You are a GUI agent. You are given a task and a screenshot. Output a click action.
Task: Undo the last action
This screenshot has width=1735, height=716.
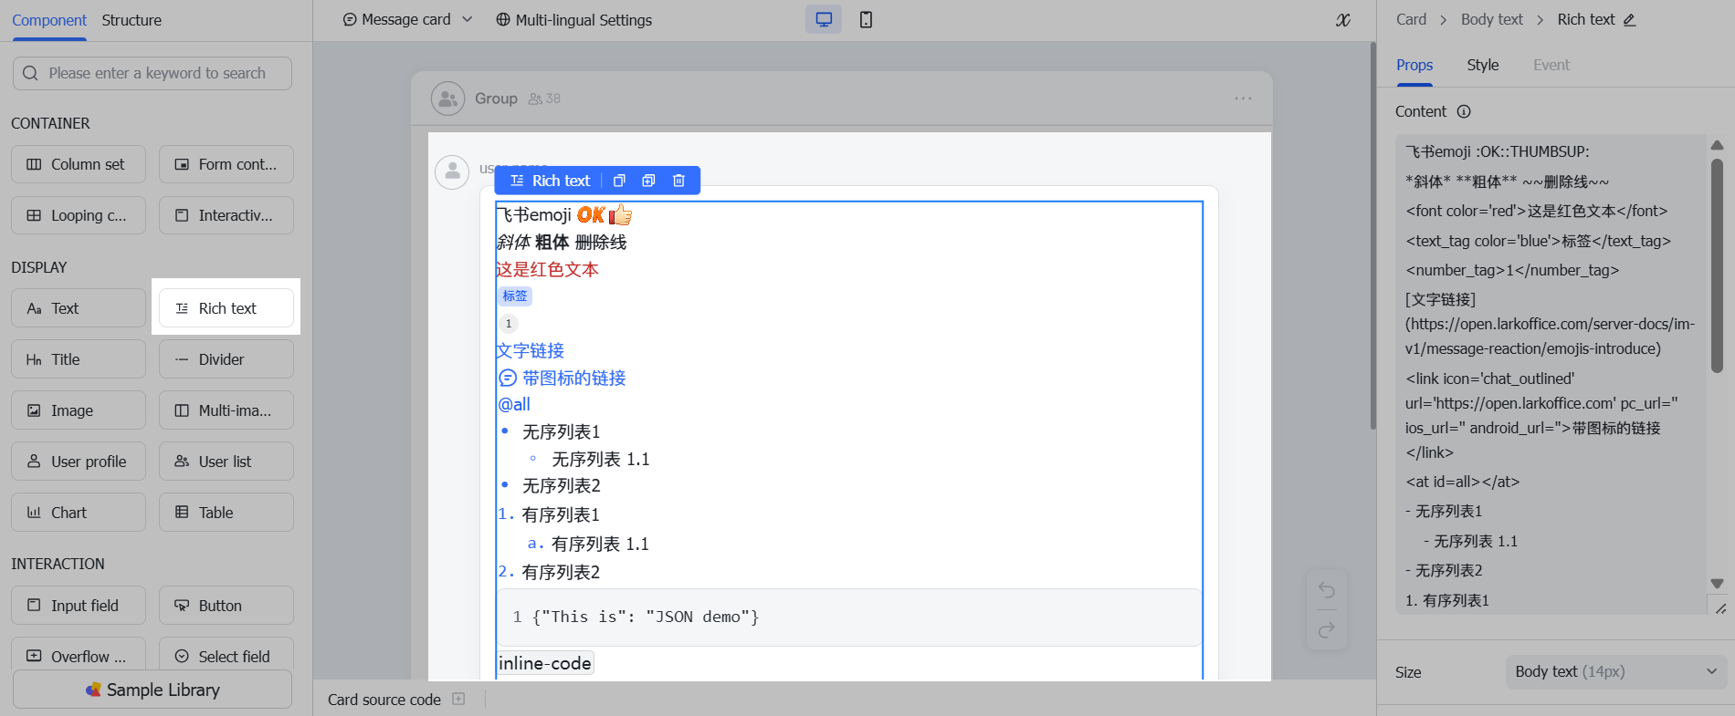tap(1327, 590)
